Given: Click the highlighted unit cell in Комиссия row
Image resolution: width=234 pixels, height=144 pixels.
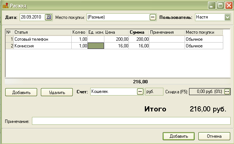Looking at the screenshot, I should pyautogui.click(x=96, y=46).
